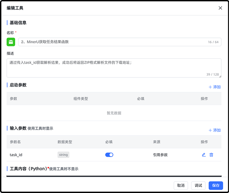This screenshot has height=193, width=229.
Task: Click the Python code editor area
Action: tap(114, 176)
